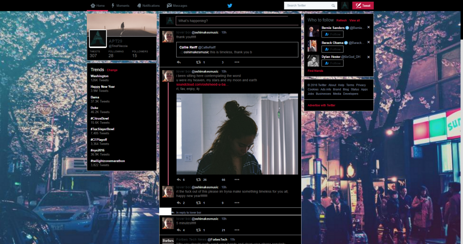
Task: Retweet the soundcloud tweet with 26 retweets
Action: (198, 179)
